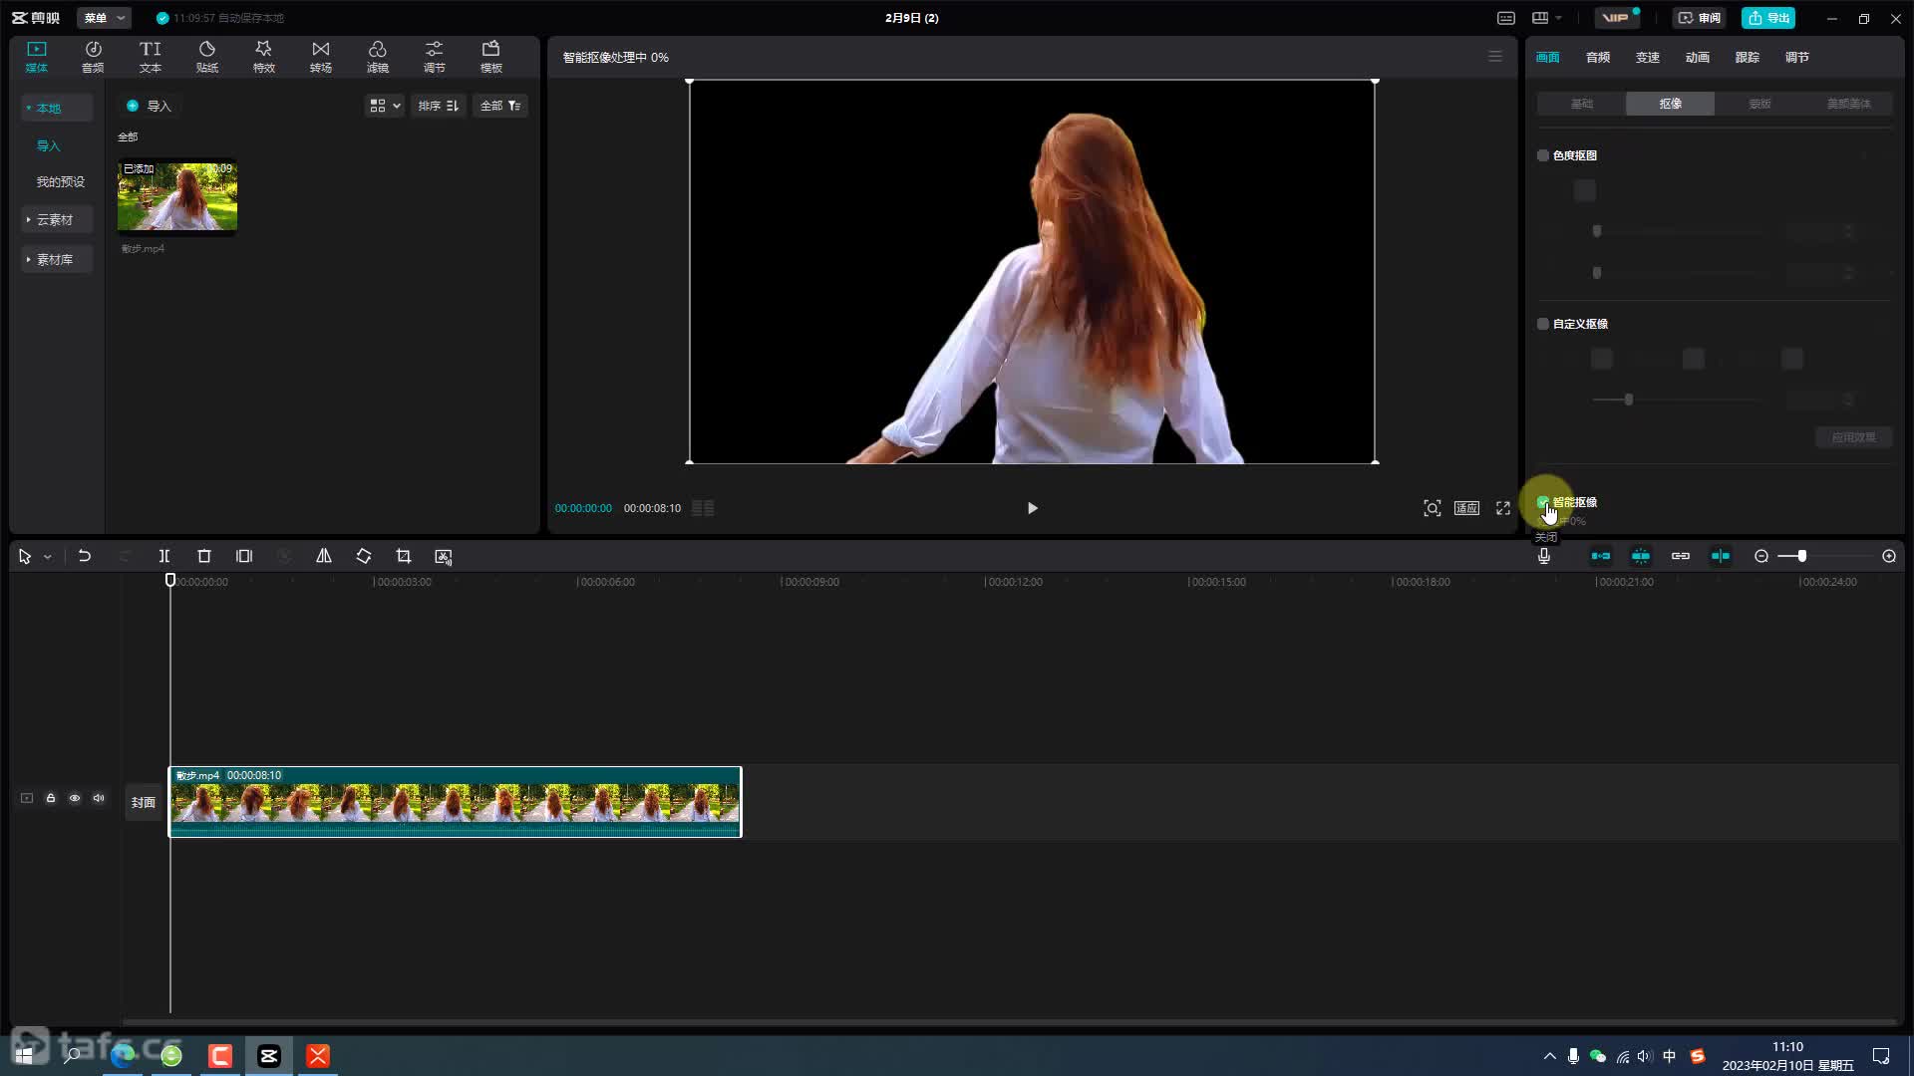Switch to the 跟踪 tracking tab
This screenshot has width=1914, height=1076.
(1748, 57)
